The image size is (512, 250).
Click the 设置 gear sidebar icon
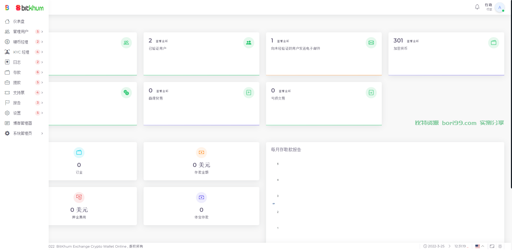[7, 113]
